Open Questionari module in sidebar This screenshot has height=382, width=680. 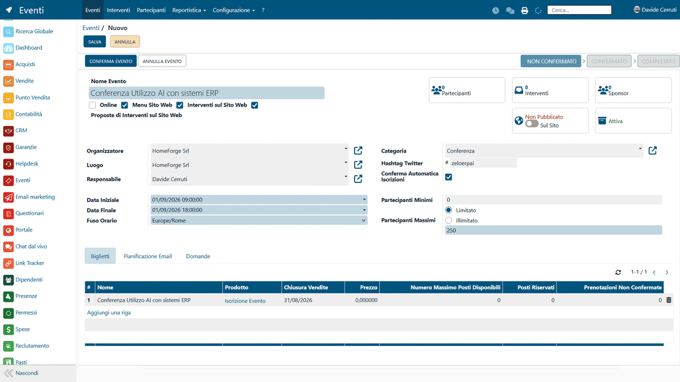pos(23,213)
